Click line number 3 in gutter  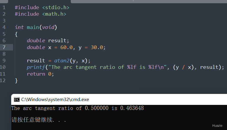(4, 21)
